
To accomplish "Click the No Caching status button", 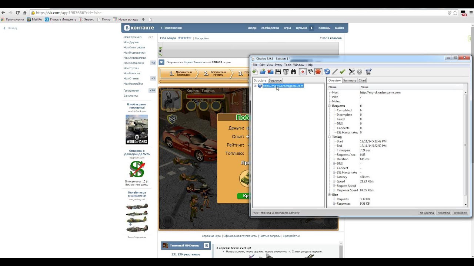I will point(427,213).
